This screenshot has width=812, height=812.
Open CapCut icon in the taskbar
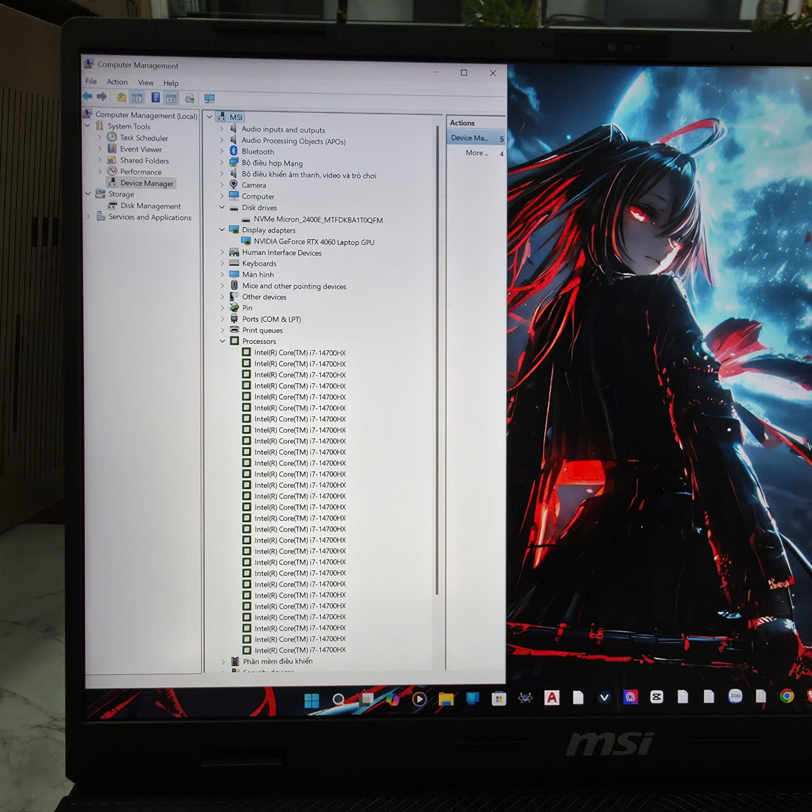coord(657,697)
